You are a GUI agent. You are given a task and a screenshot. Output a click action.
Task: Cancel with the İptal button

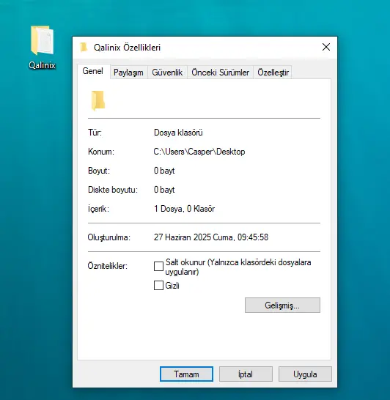pos(246,374)
